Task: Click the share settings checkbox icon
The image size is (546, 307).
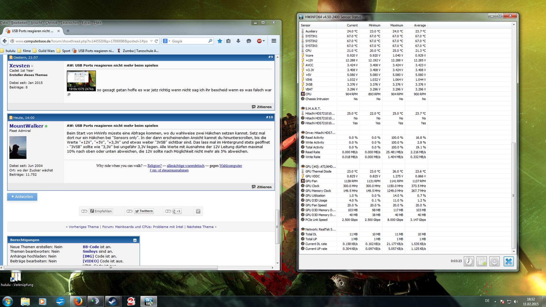Action: [x=198, y=211]
